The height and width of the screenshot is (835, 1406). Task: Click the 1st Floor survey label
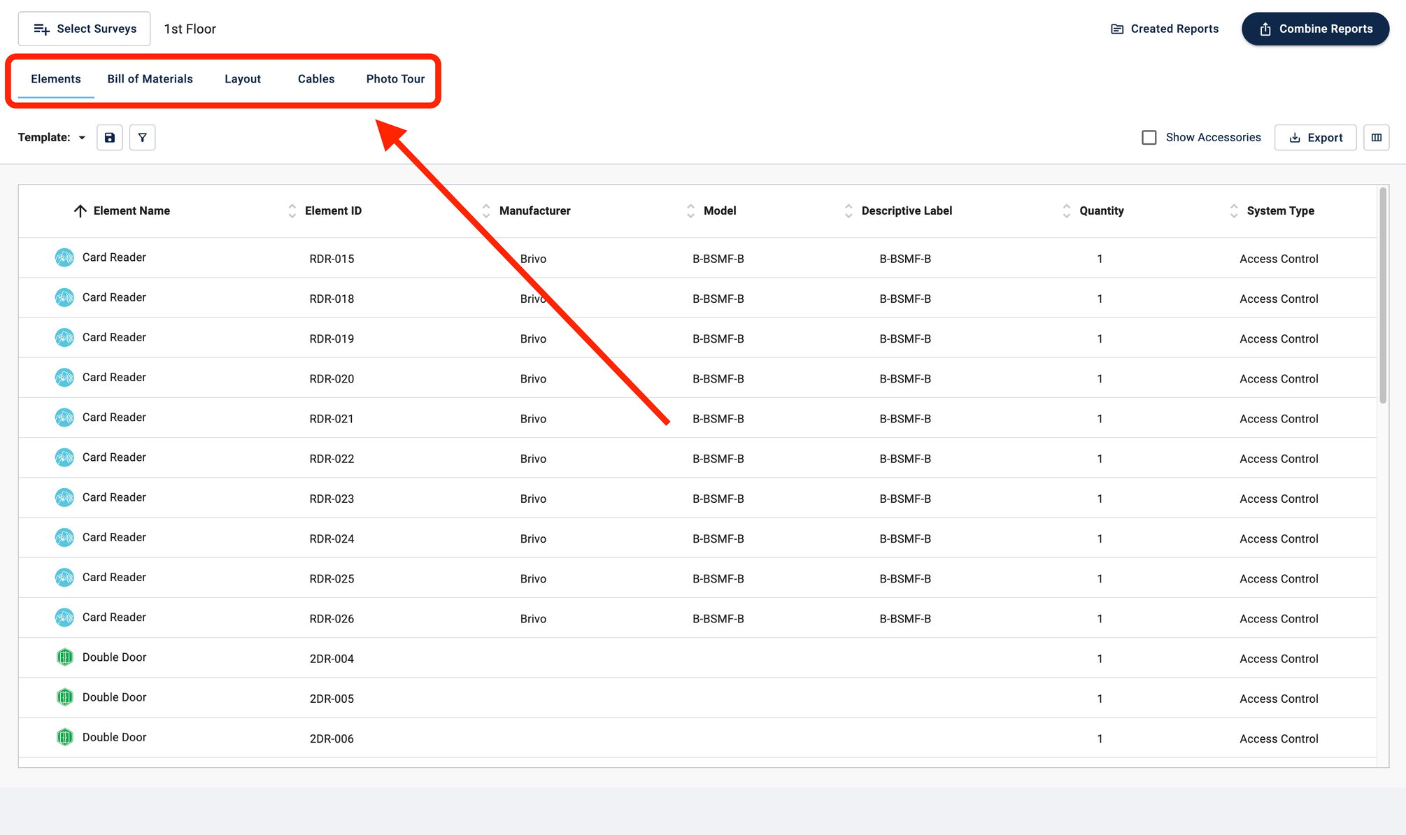click(190, 29)
